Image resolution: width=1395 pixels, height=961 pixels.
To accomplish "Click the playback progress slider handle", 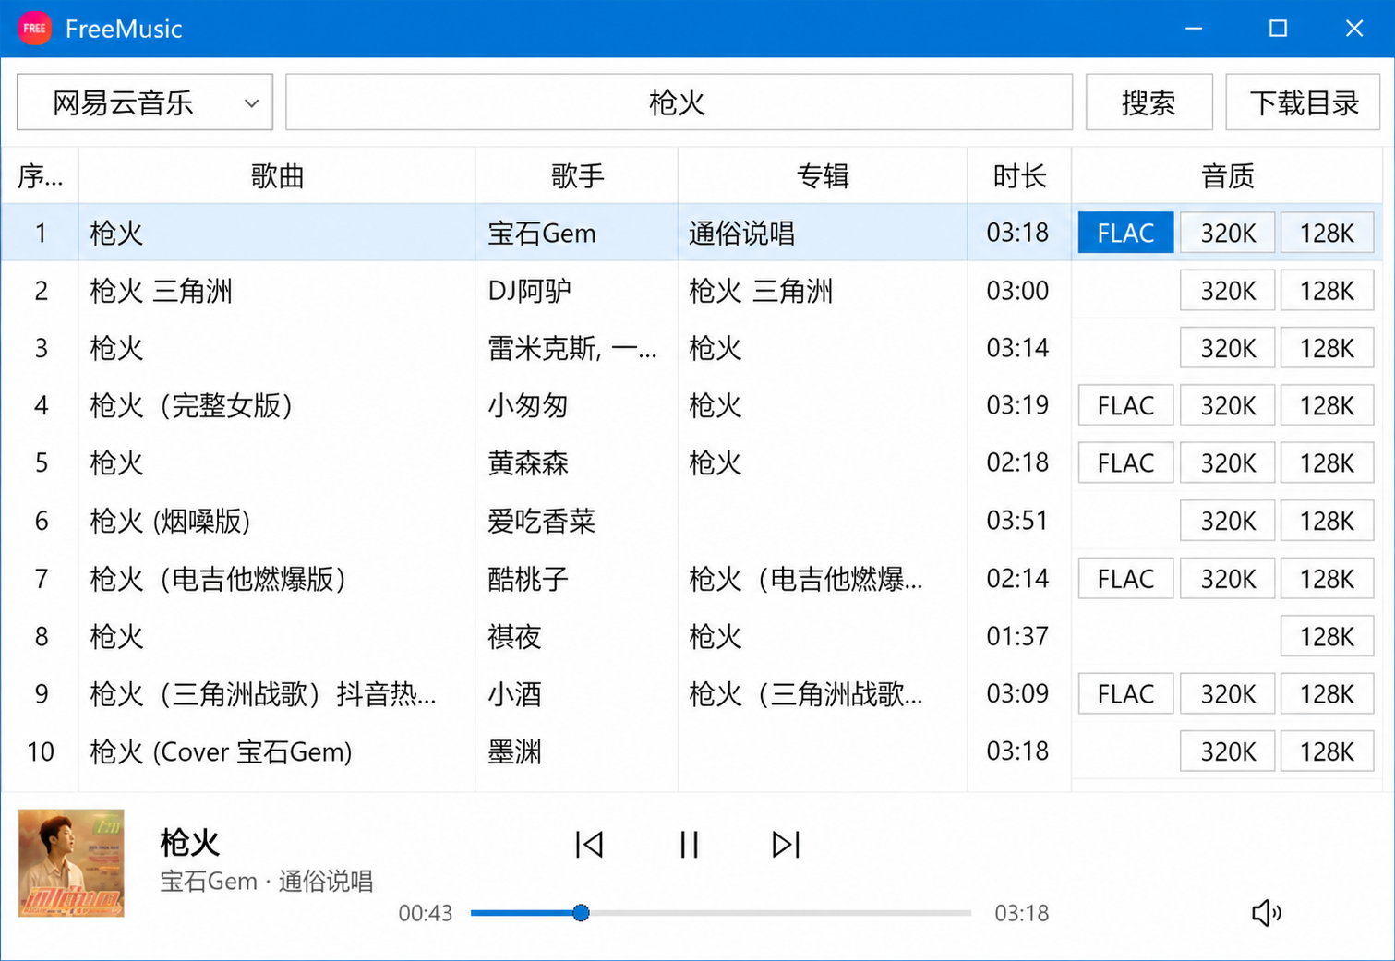I will point(581,913).
